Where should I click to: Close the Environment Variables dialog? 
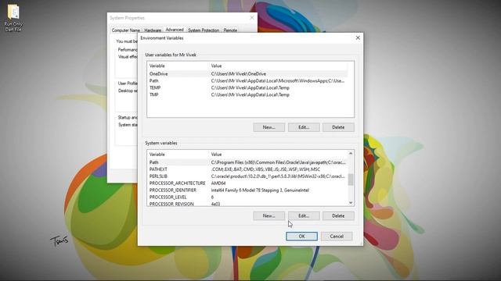click(358, 38)
